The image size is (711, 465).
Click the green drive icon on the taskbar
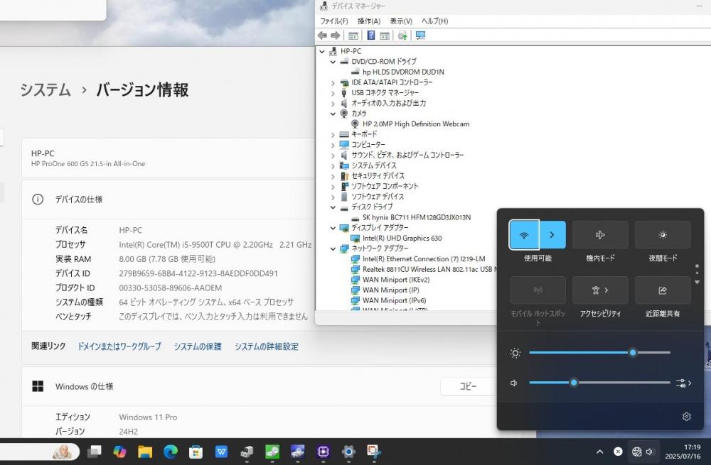click(x=272, y=452)
